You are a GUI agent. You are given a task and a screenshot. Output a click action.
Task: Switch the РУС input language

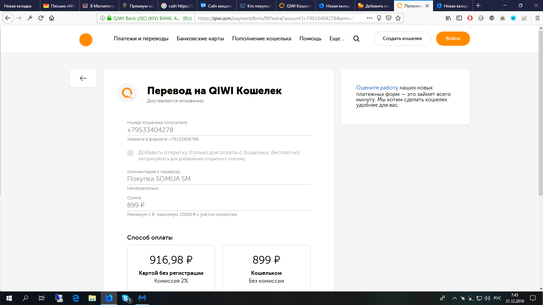coord(498,298)
